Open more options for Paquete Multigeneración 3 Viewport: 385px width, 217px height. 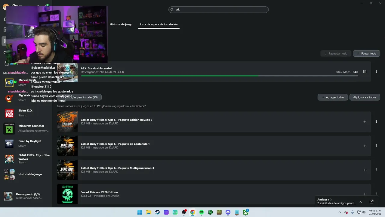(x=377, y=170)
